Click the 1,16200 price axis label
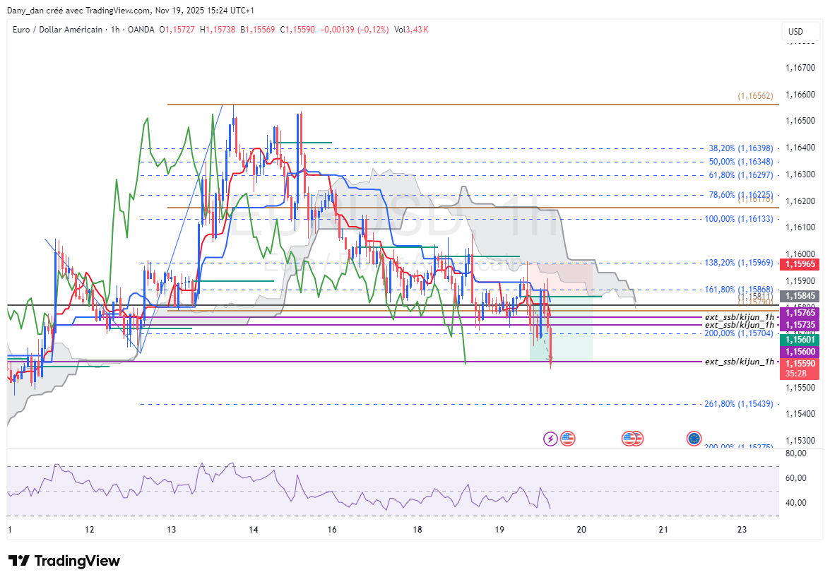 800,201
